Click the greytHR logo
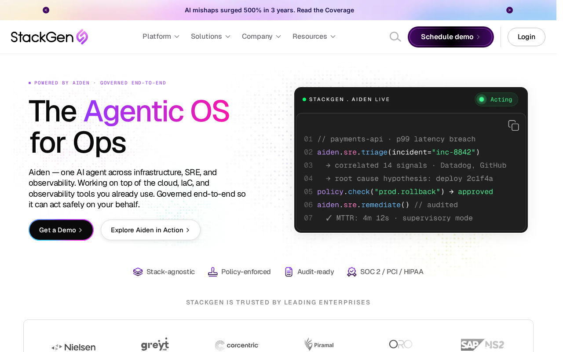The height and width of the screenshot is (352, 563). [155, 345]
